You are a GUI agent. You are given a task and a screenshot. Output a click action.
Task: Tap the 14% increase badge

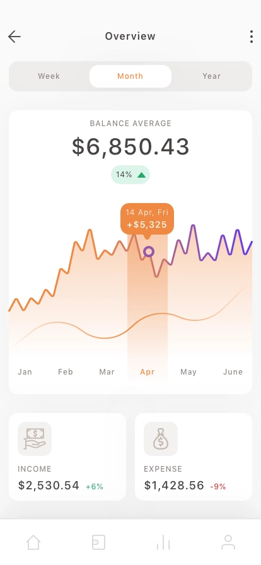[x=130, y=175]
